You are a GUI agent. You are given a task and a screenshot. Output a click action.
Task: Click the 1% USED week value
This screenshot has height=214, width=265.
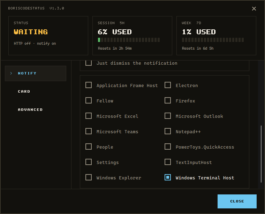(x=199, y=32)
